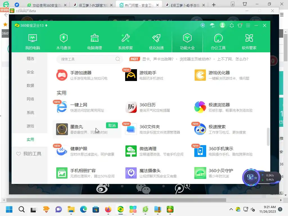Image resolution: width=288 pixels, height=216 pixels.
Task: Open the 极速浏览器 icon
Action: tap(200, 107)
